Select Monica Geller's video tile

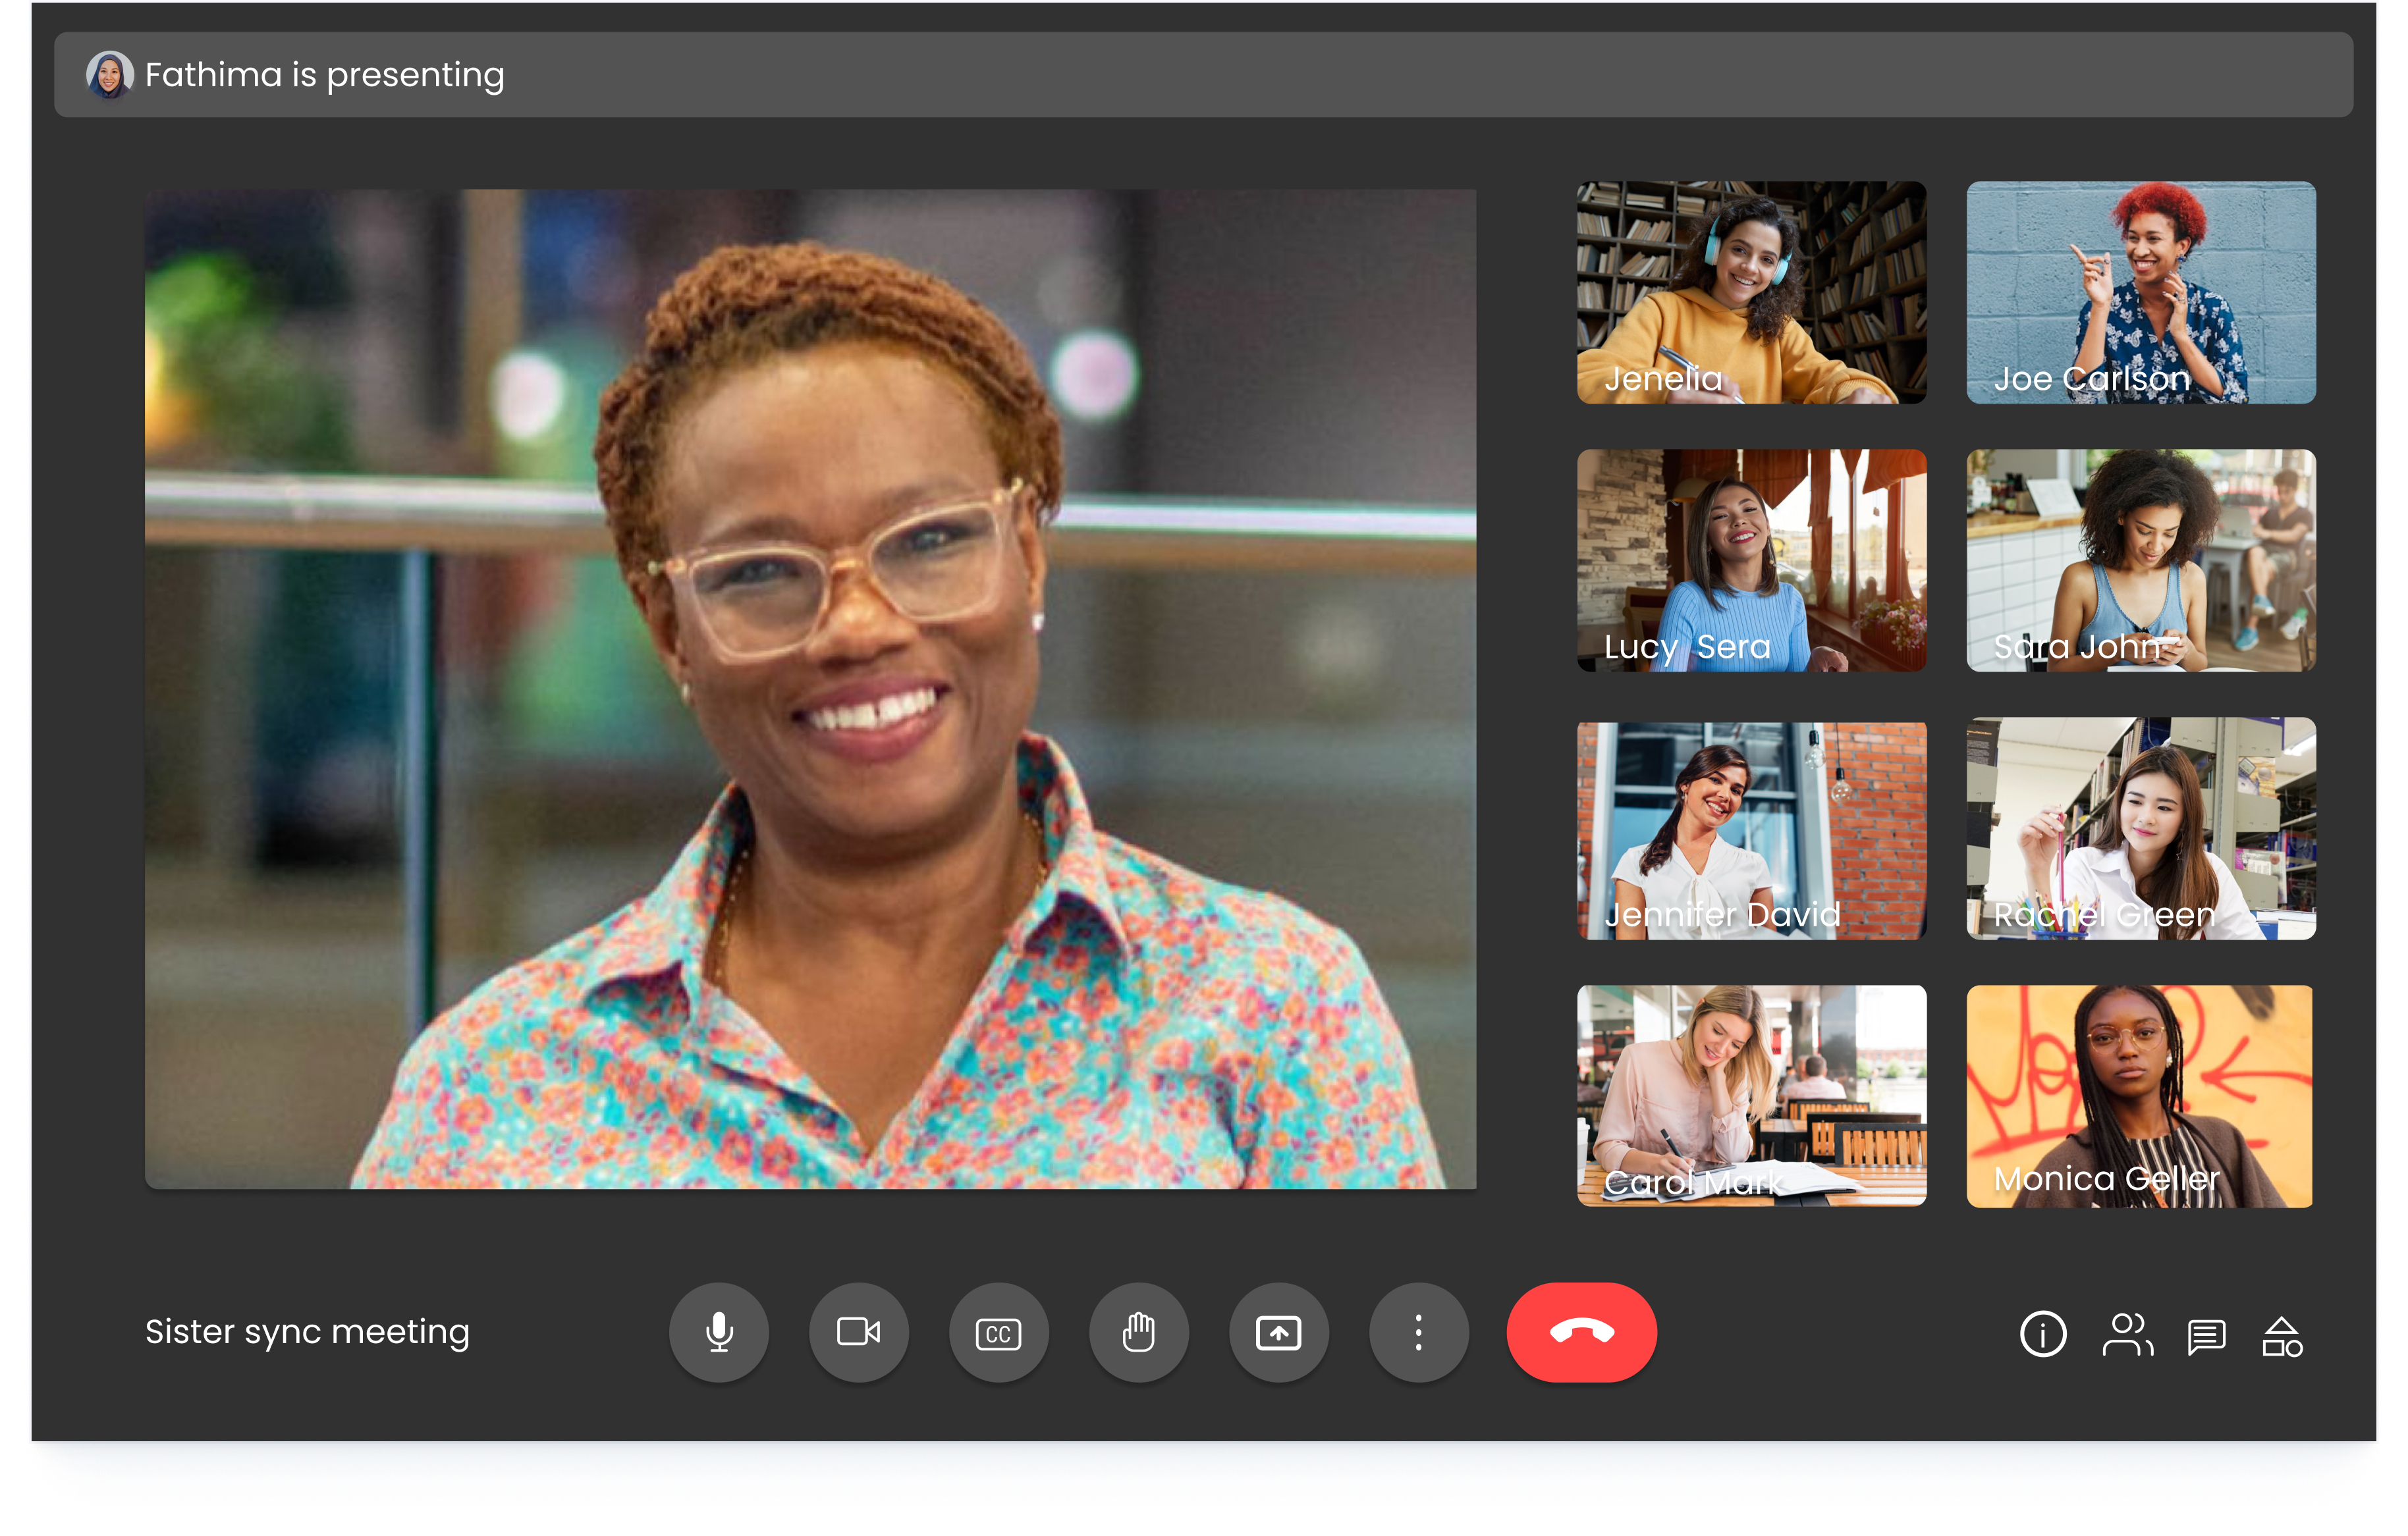pyautogui.click(x=2139, y=1096)
